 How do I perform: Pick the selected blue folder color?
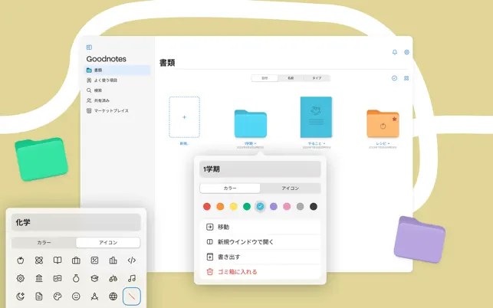[x=260, y=207]
